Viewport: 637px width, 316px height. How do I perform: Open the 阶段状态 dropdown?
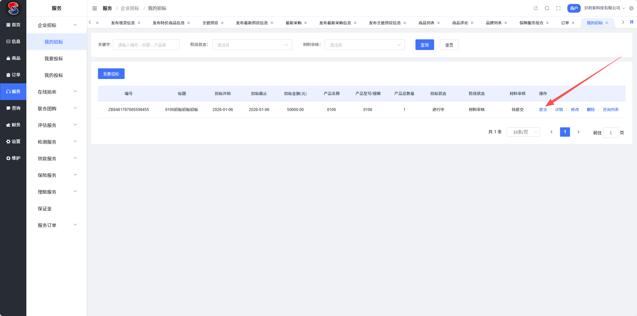(252, 45)
